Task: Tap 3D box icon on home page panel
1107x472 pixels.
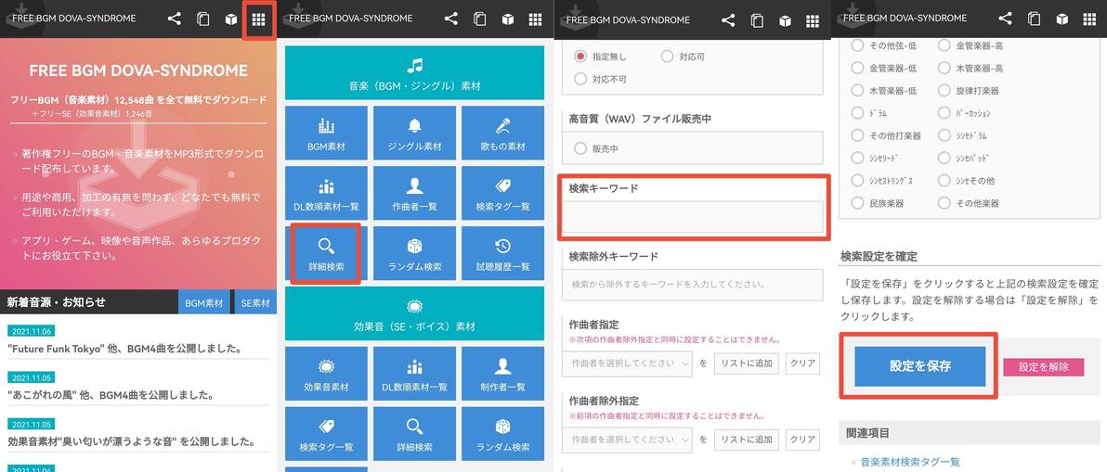Action: (231, 19)
